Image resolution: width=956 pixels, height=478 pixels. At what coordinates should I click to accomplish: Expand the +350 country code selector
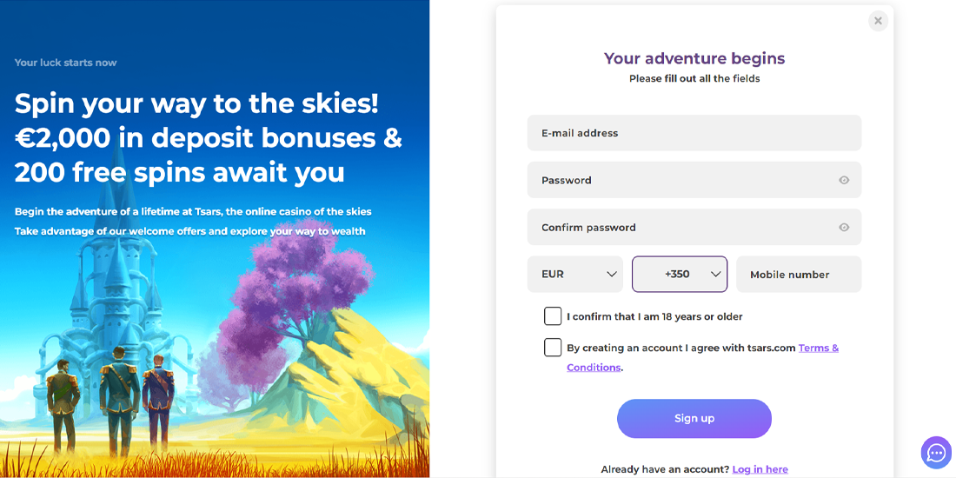[680, 275]
